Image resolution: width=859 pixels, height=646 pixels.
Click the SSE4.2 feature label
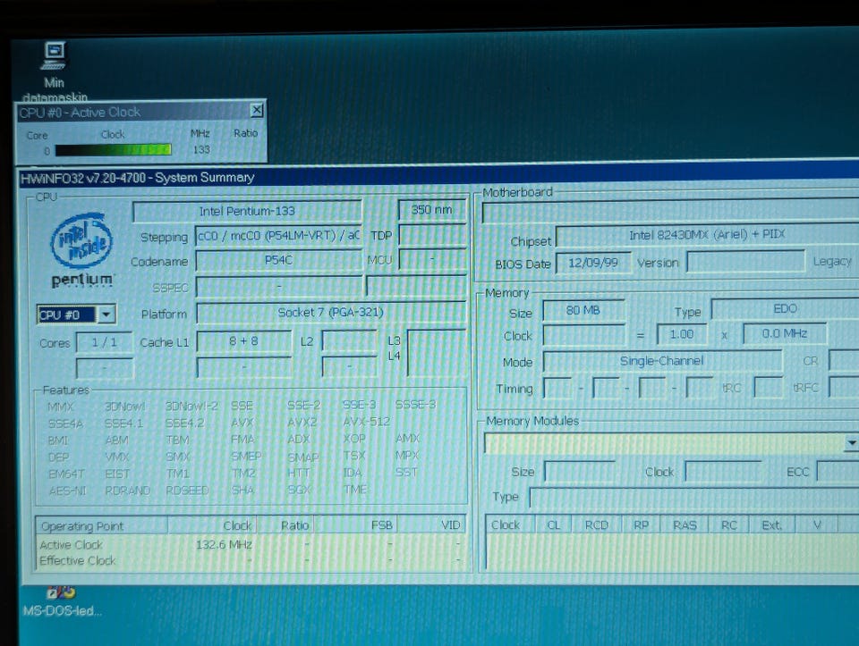coord(184,423)
